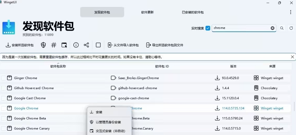The height and width of the screenshot is (135, 296).
Task: Sort by the 来源 column header
Action: coord(272,66)
